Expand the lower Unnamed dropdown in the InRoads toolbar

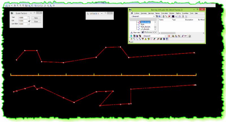coord(165,36)
